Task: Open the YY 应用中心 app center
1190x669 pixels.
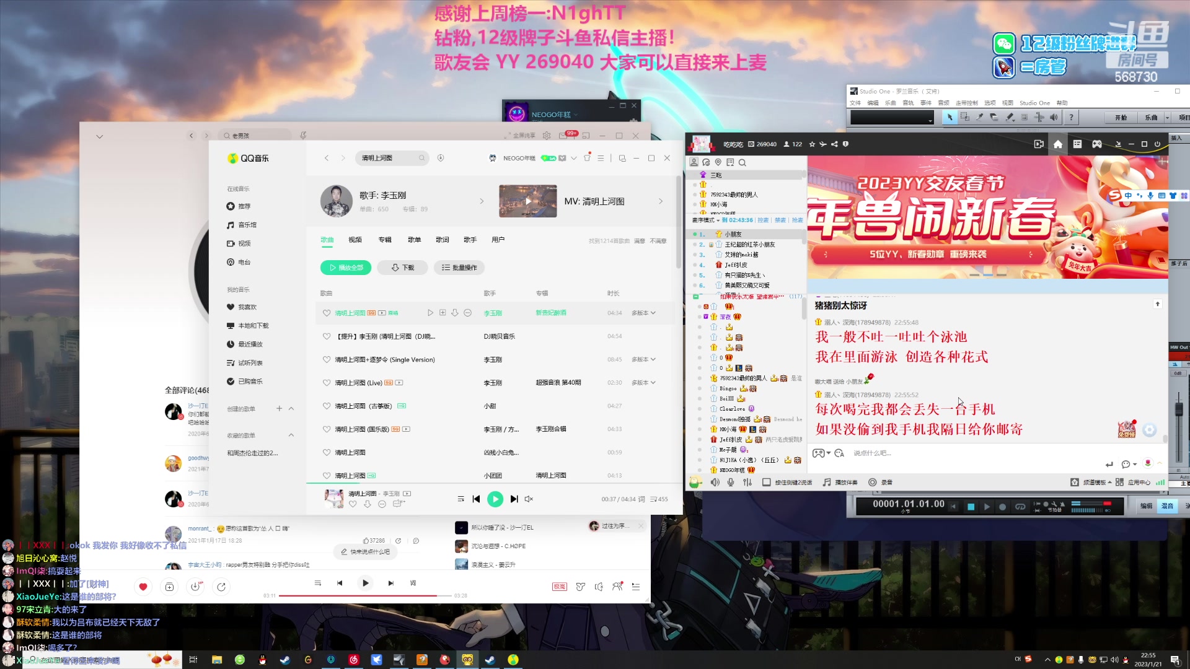Action: tap(1133, 483)
